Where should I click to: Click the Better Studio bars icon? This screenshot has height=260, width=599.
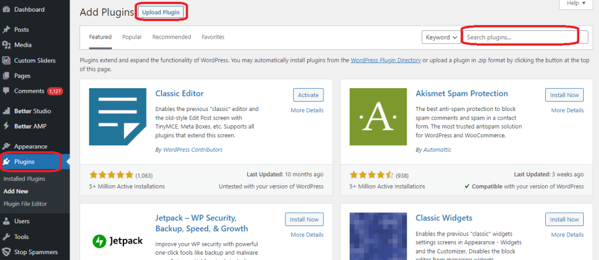[x=6, y=111]
